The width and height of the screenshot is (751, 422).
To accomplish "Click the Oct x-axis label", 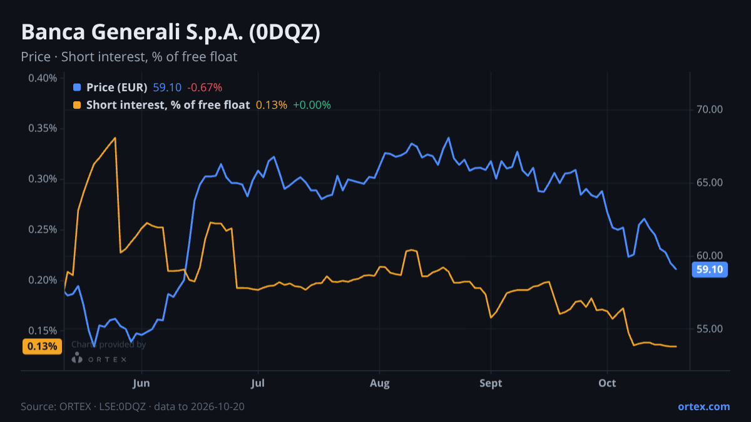I will coord(607,383).
